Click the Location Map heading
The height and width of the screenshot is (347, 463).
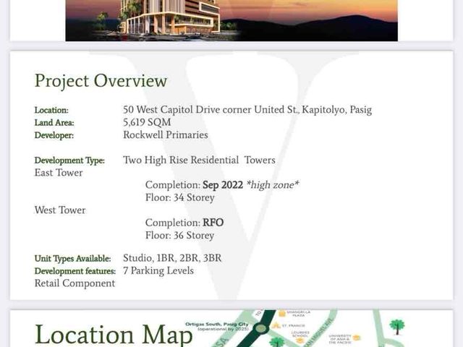coord(114,334)
